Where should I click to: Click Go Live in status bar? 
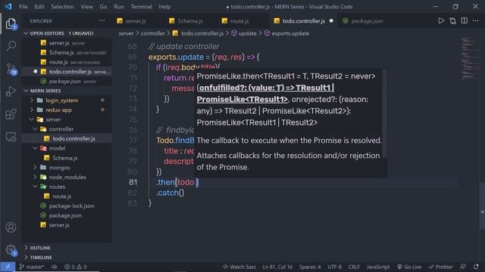[x=409, y=267]
